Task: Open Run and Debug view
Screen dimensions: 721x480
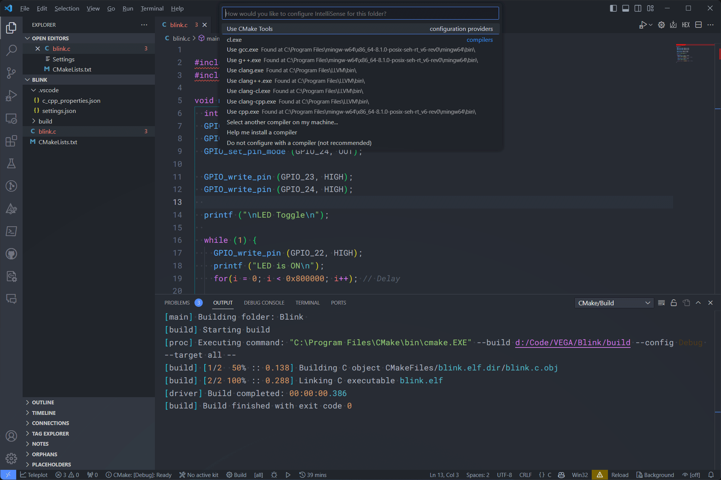Action: tap(11, 96)
